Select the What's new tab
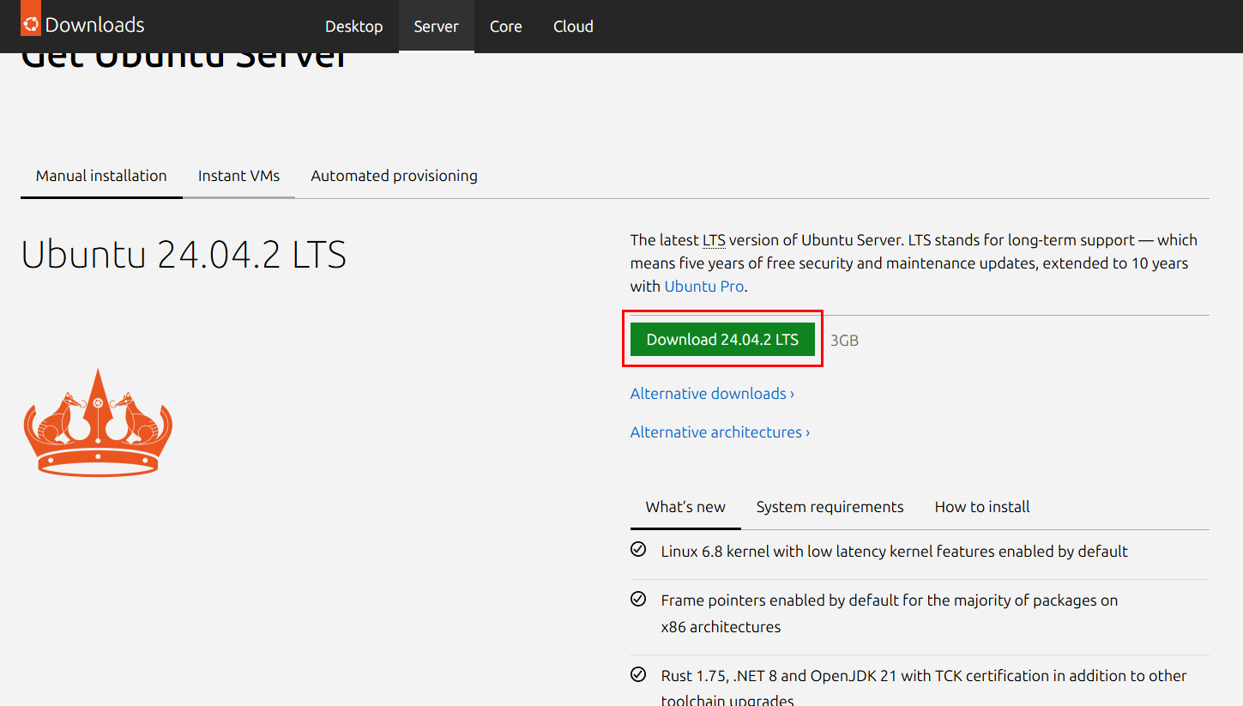Screen dimensions: 1243x706 (685, 507)
